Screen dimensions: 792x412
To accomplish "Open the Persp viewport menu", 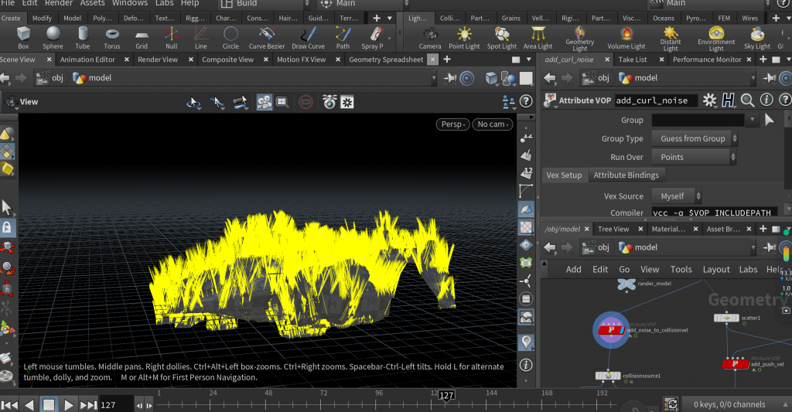I will click(452, 124).
